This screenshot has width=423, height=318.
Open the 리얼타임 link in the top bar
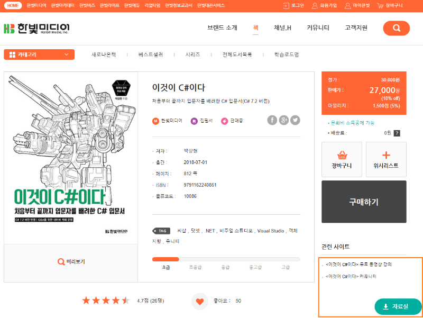[x=152, y=5]
